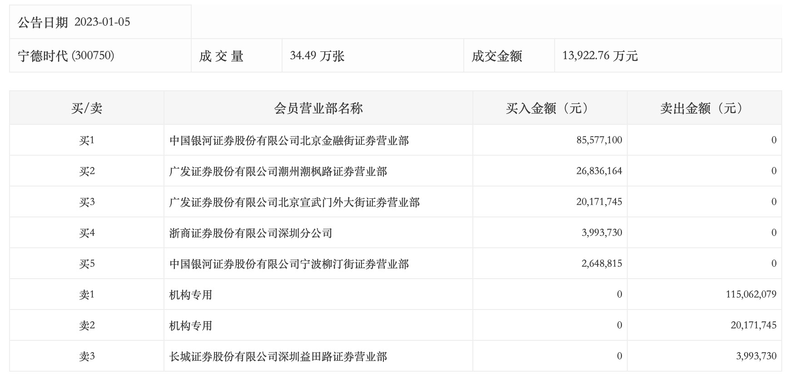Click the announcement date 2023-01-05
The height and width of the screenshot is (383, 794).
pyautogui.click(x=102, y=22)
